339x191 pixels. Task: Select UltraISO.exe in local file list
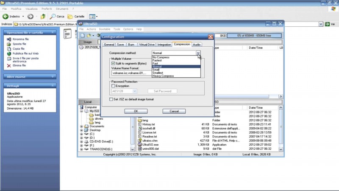[150, 145]
